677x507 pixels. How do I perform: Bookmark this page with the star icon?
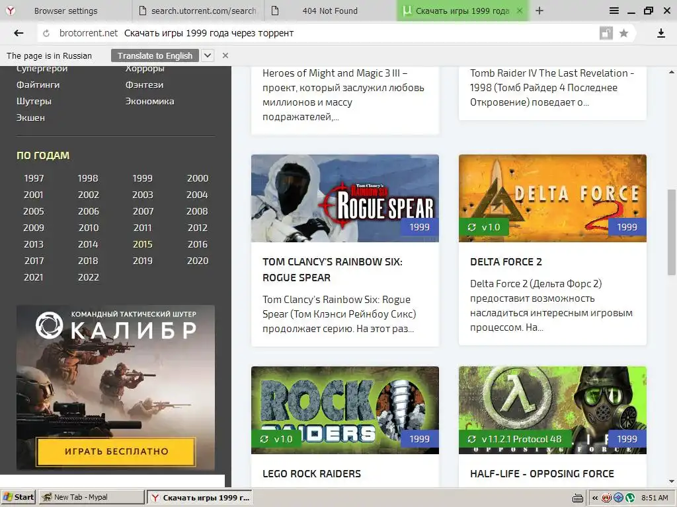coord(623,33)
